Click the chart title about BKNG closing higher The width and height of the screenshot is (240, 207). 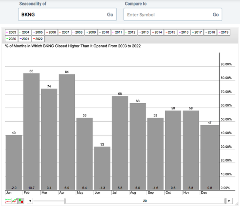pyautogui.click(x=73, y=46)
